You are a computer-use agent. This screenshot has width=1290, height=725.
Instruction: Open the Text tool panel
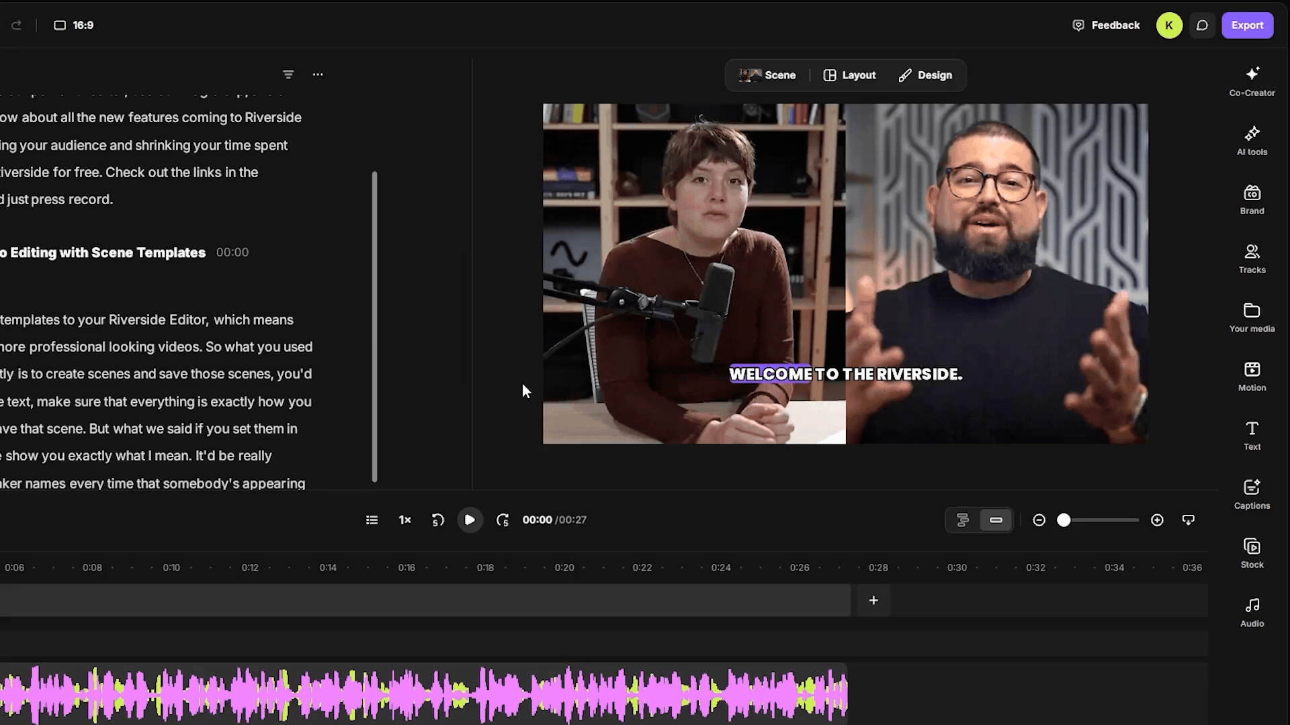point(1252,436)
